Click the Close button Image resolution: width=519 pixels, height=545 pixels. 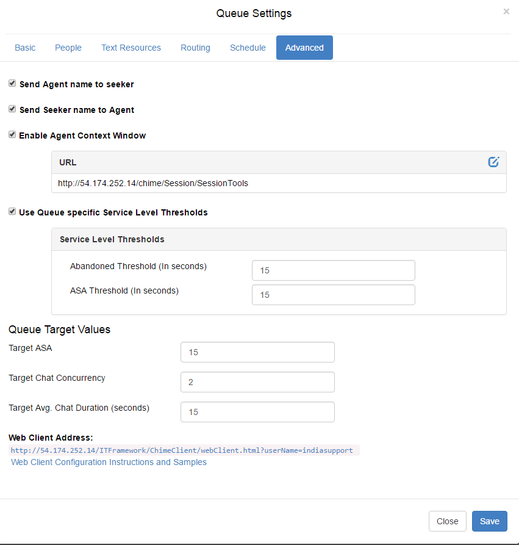click(448, 521)
